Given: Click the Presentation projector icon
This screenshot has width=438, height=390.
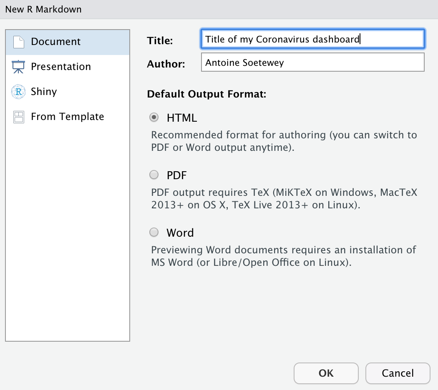Looking at the screenshot, I should click(x=18, y=66).
